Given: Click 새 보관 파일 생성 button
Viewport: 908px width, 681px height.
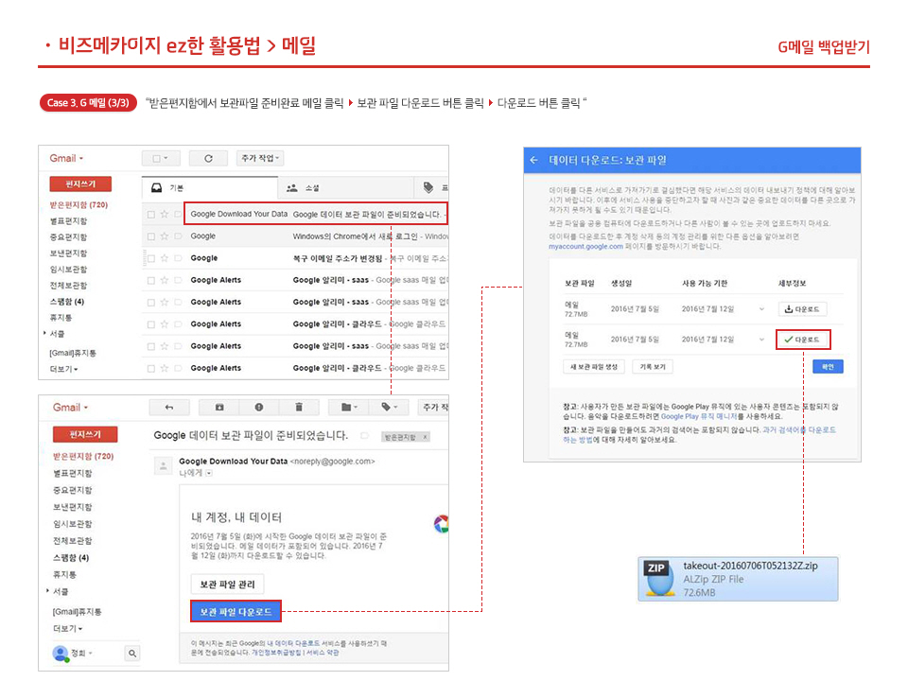Looking at the screenshot, I should tap(594, 367).
